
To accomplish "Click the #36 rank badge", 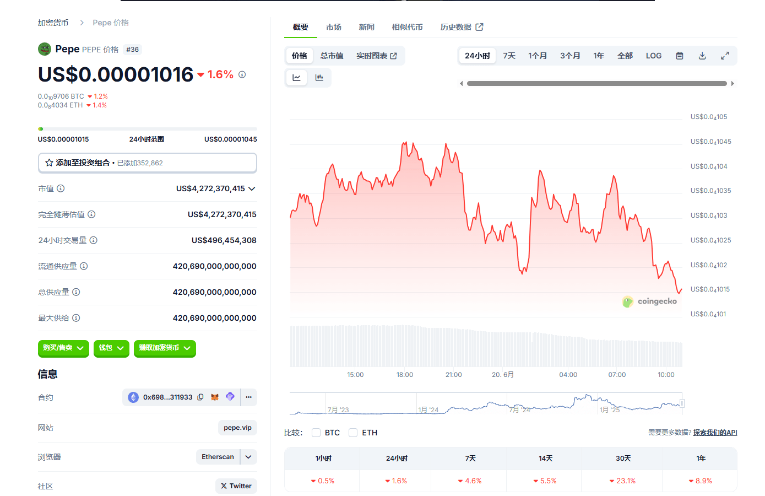I will 132,50.
